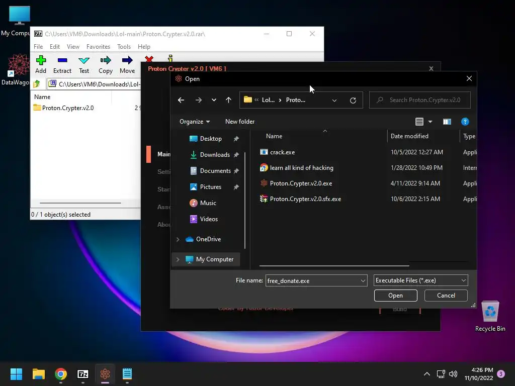The width and height of the screenshot is (515, 386).
Task: Go forward in the Open dialog
Action: [198, 100]
